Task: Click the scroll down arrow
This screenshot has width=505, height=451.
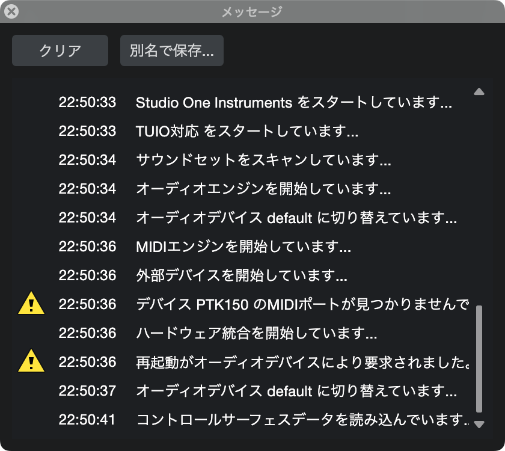Action: (x=479, y=424)
